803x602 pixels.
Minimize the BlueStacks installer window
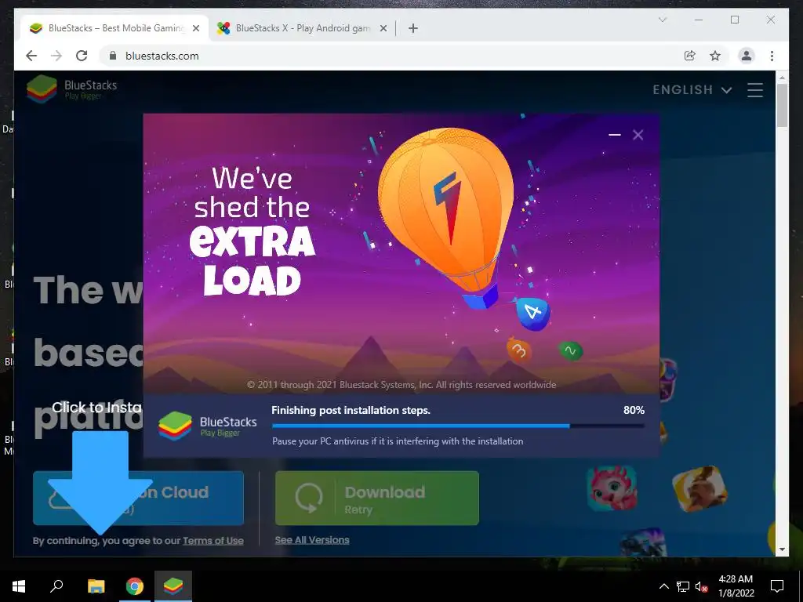[615, 135]
